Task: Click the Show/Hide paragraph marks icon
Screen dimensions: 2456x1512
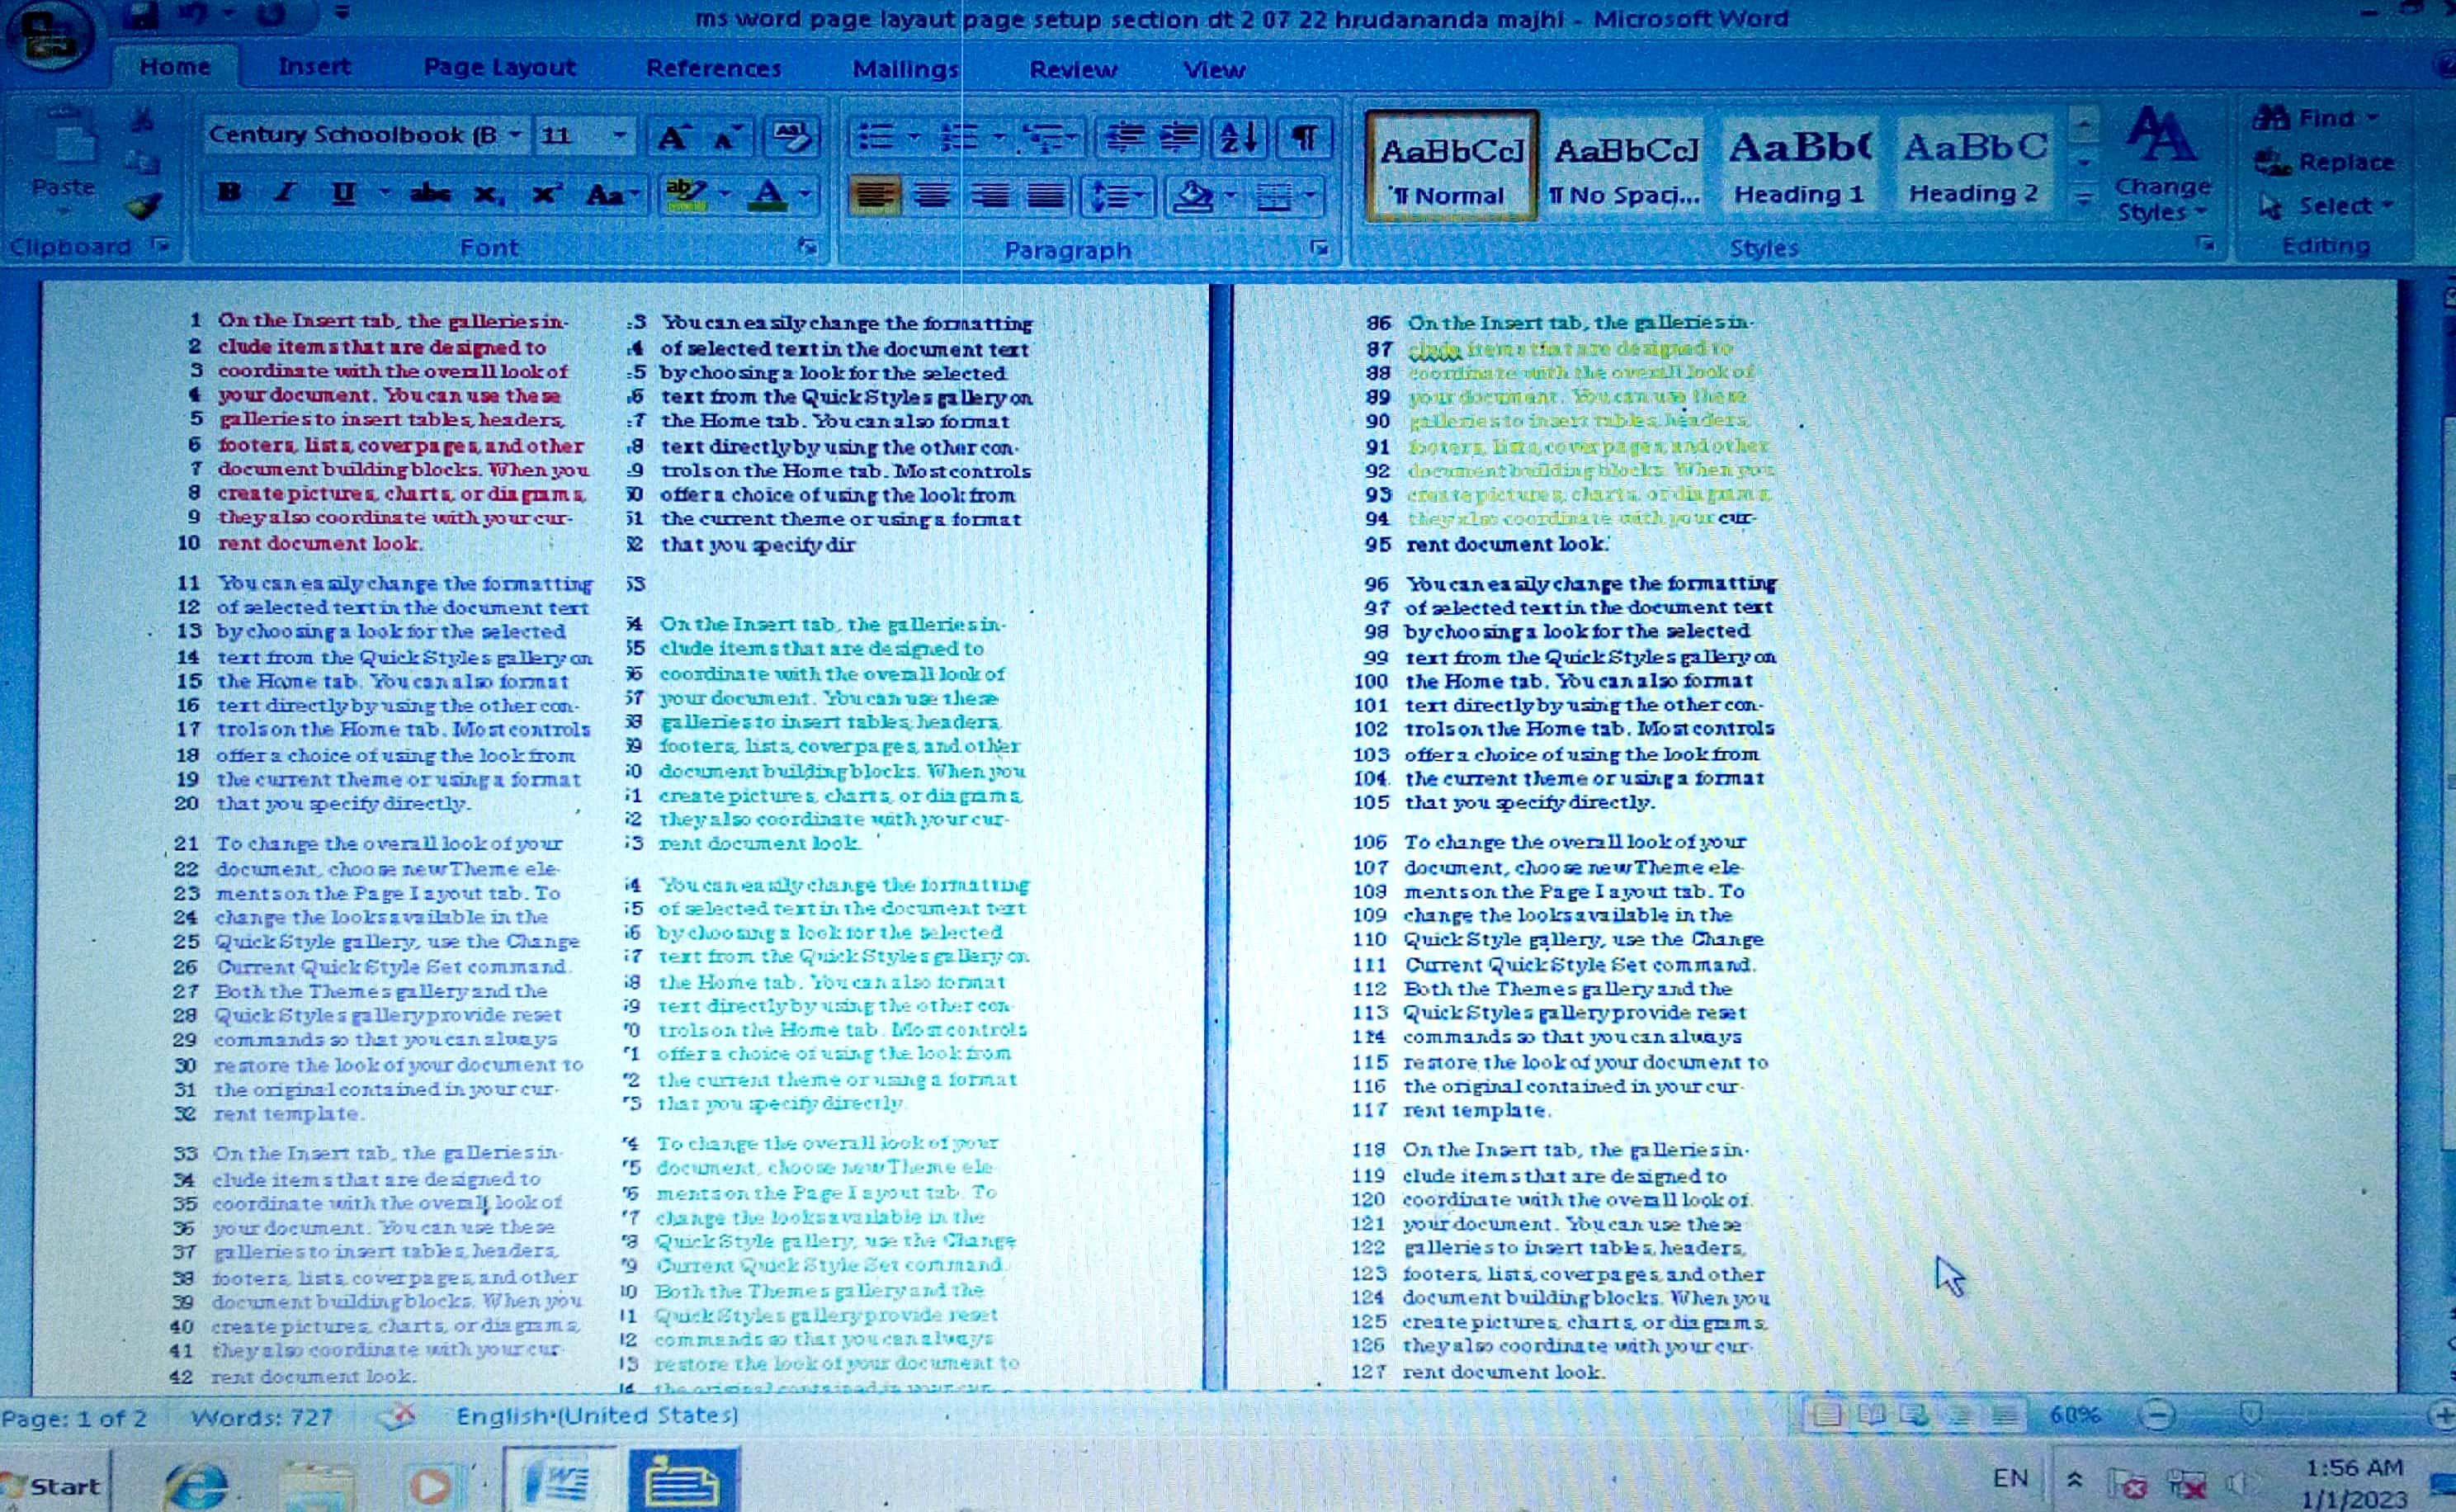Action: (1303, 138)
